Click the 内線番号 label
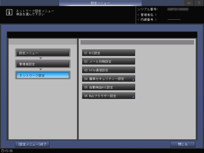The image size is (204, 153). coord(147,20)
